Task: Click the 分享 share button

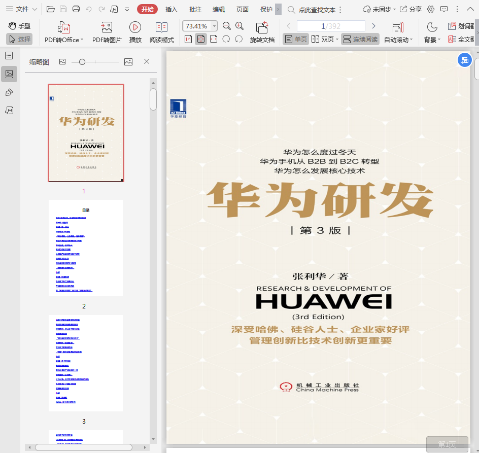Action: tap(410, 9)
